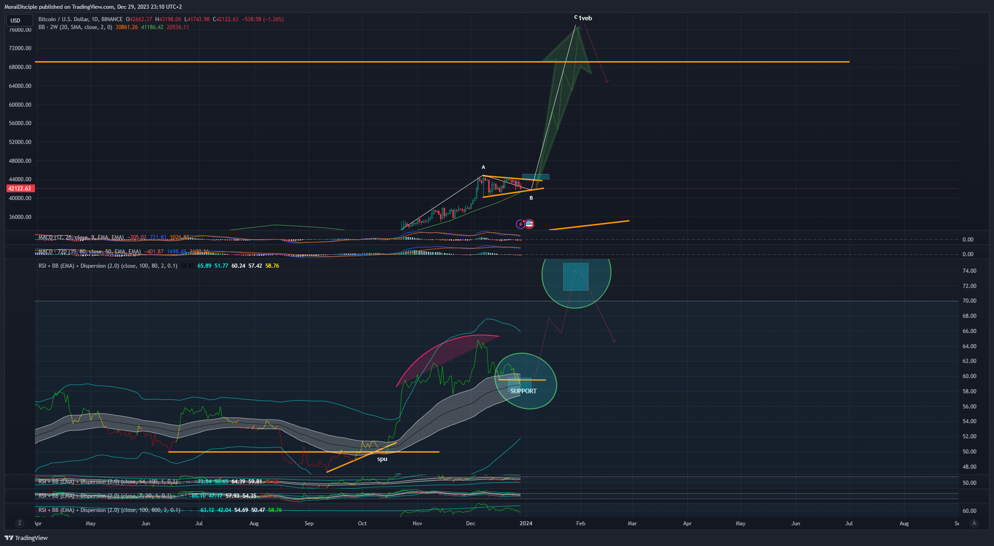
Task: Select the wave label A
Action: pos(483,167)
